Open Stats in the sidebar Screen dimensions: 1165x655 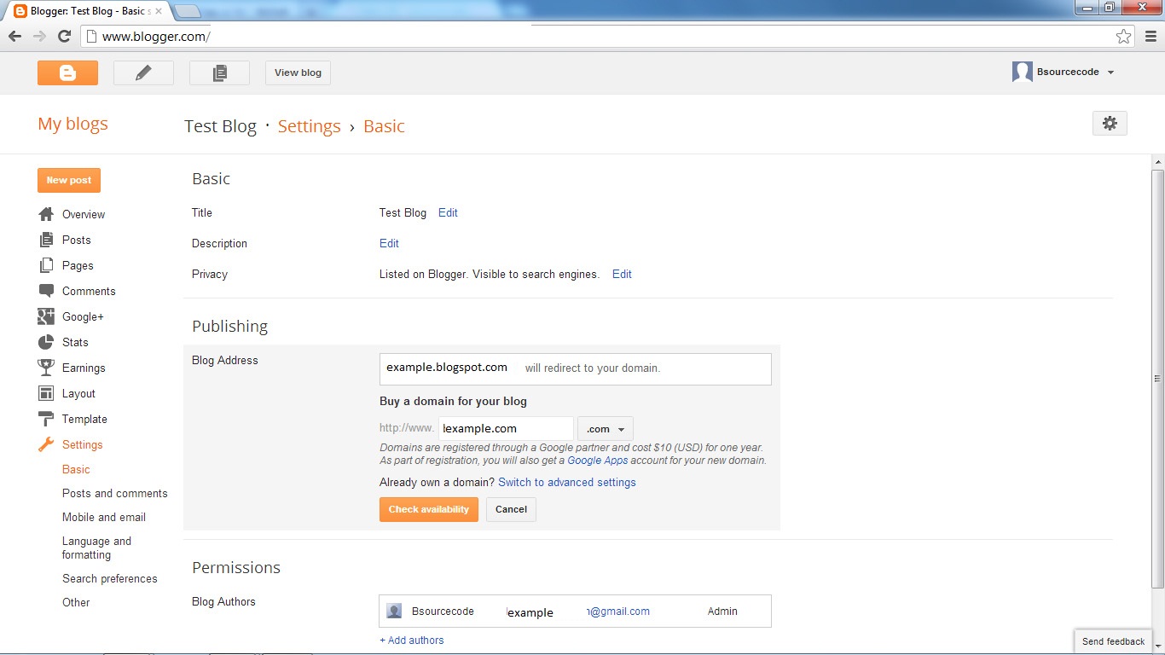click(x=75, y=342)
